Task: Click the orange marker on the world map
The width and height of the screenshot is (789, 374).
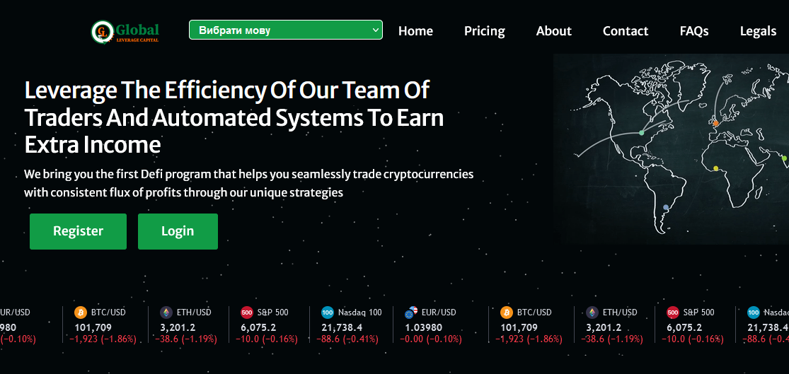Action: (715, 124)
